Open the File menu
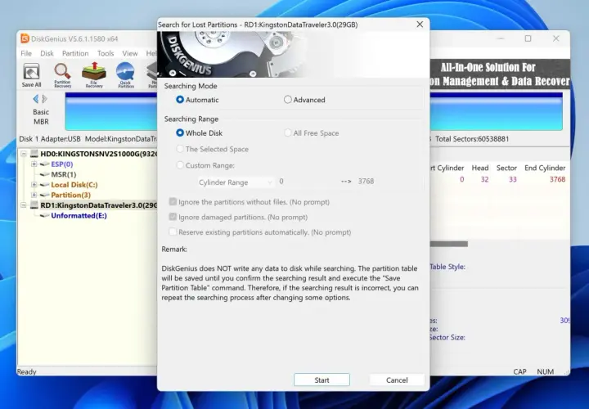 click(26, 53)
